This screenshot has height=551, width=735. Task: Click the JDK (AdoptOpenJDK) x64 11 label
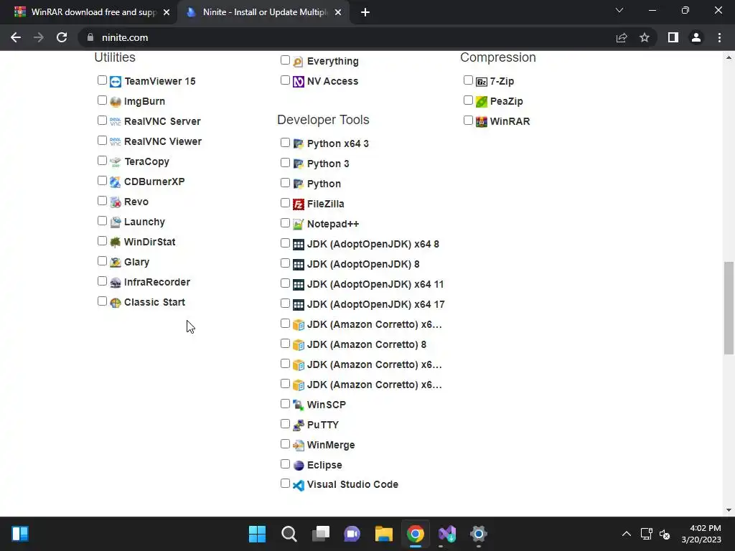click(x=375, y=284)
